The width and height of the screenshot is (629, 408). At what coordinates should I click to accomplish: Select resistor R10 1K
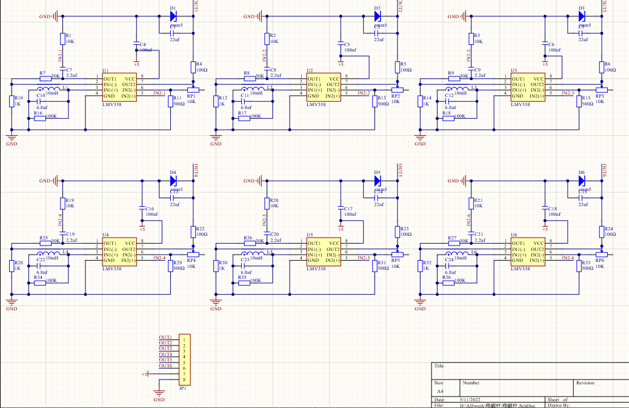click(x=12, y=101)
